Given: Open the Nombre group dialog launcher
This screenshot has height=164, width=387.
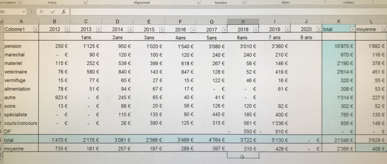Looking at the screenshot, I should pos(243,3).
